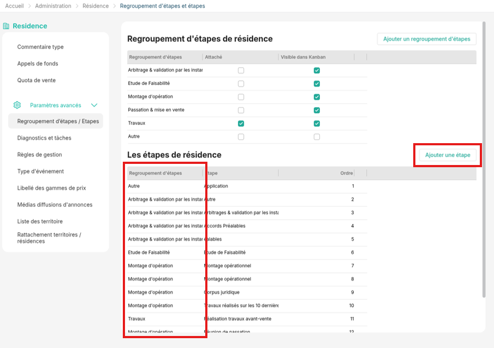
Task: Check Attaché for Passation & mise en vente
Action: click(x=241, y=110)
